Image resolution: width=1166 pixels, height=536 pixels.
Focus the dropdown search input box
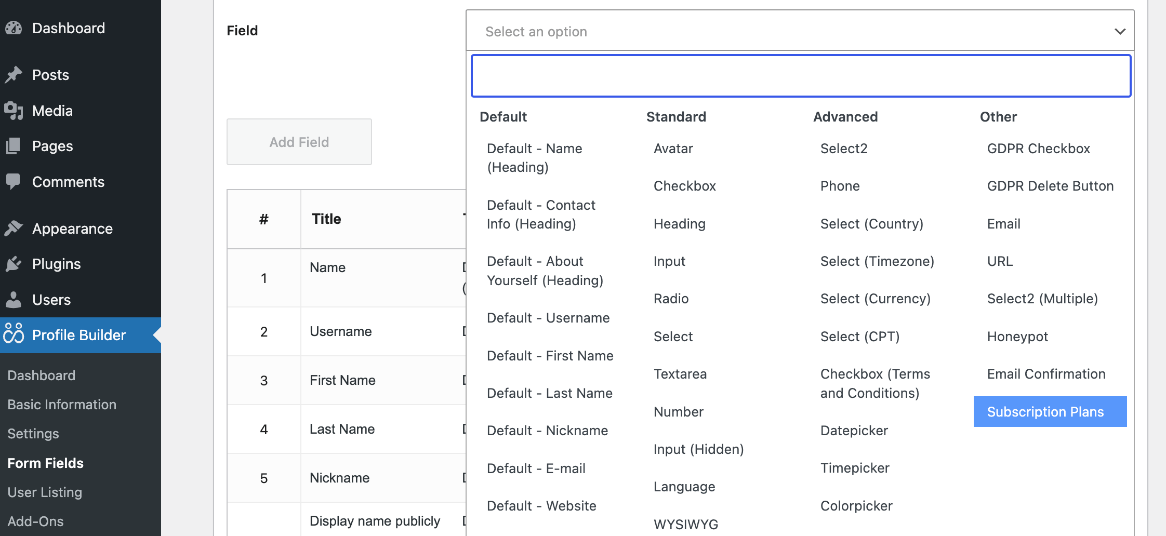[801, 76]
